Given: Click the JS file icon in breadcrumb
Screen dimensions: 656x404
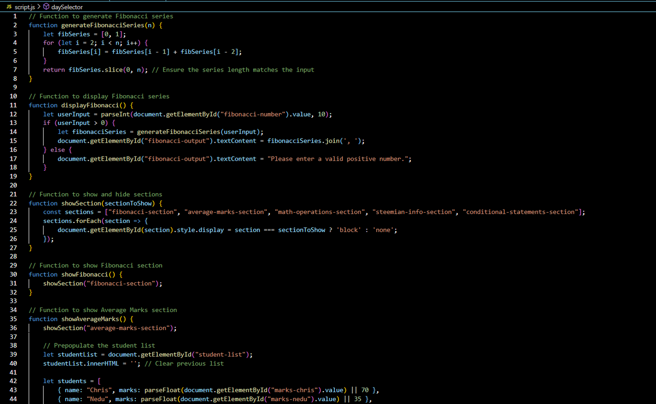Looking at the screenshot, I should [x=9, y=7].
